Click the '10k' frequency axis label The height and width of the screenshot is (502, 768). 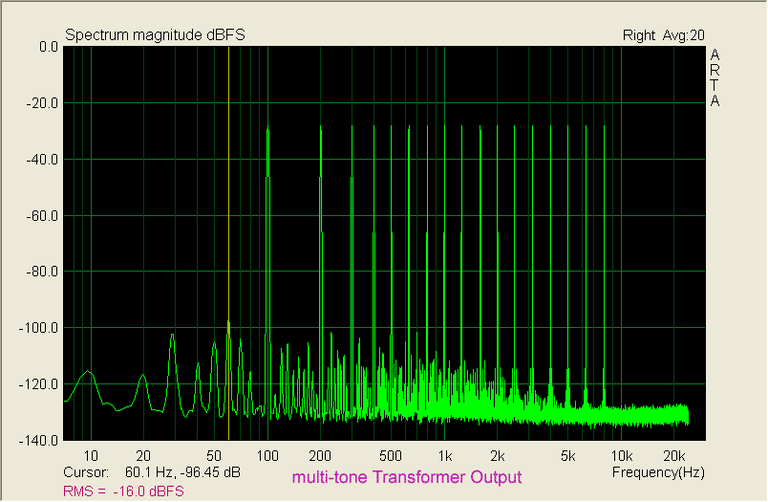tap(621, 456)
